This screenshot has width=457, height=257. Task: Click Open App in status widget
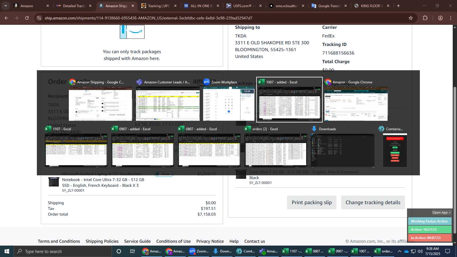pyautogui.click(x=441, y=212)
